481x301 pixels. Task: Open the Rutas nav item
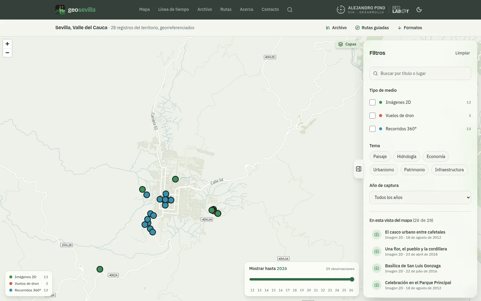226,9
